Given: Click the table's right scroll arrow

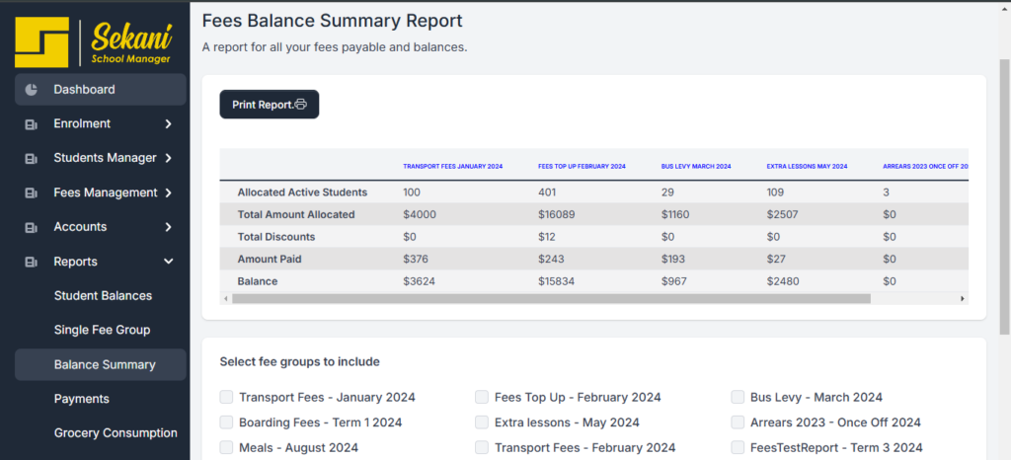Looking at the screenshot, I should tap(963, 298).
